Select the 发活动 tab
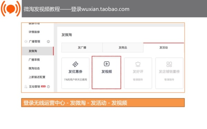Screen dimensions: 207x129 pos(164,47)
